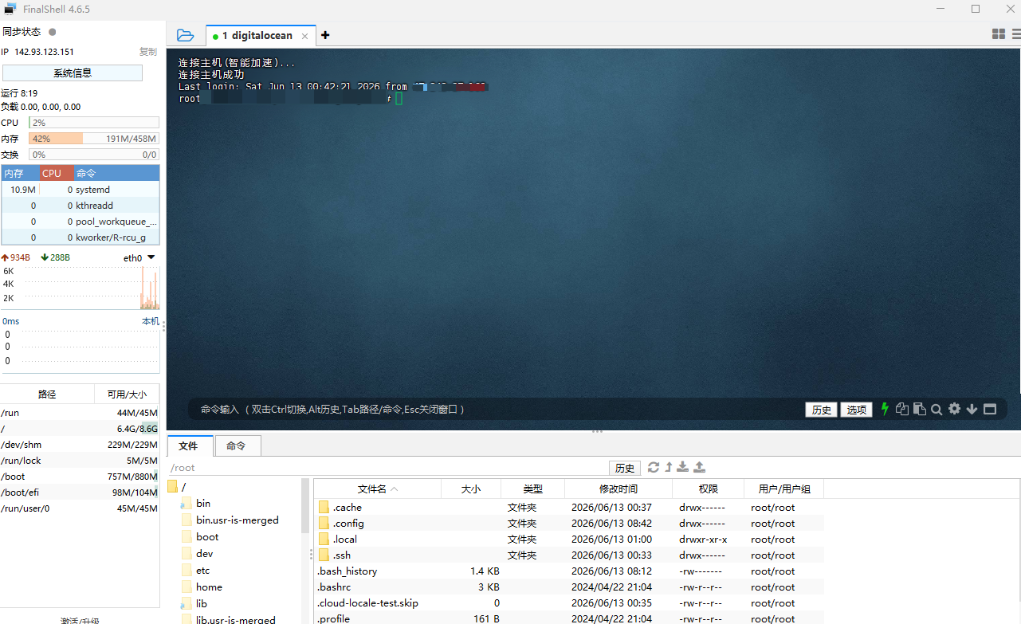The image size is (1021, 624).
Task: Open the main menu hamburger icon
Action: 1016,34
